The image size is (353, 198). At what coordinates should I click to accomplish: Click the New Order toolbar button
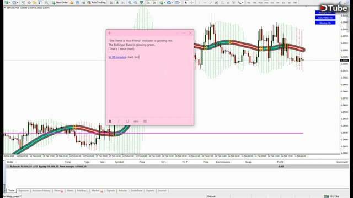pos(60,3)
